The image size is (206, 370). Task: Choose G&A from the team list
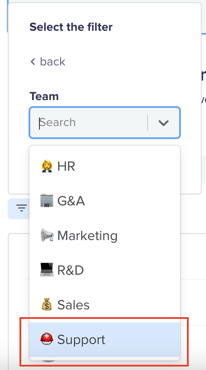[x=105, y=201]
